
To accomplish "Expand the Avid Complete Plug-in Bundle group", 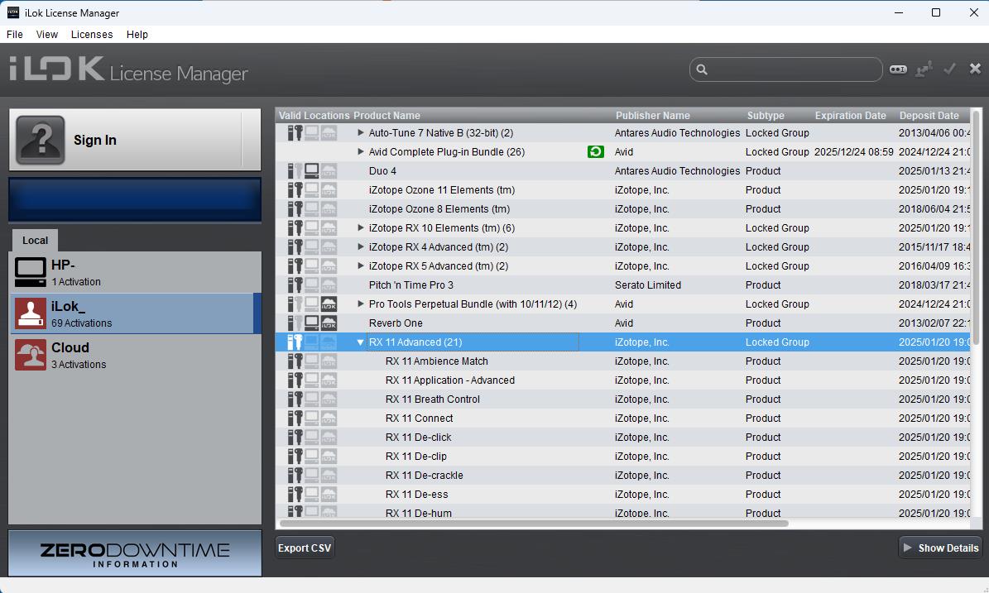I will point(360,152).
